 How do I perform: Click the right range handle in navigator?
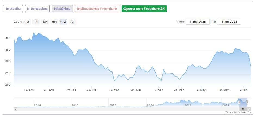click(247, 102)
